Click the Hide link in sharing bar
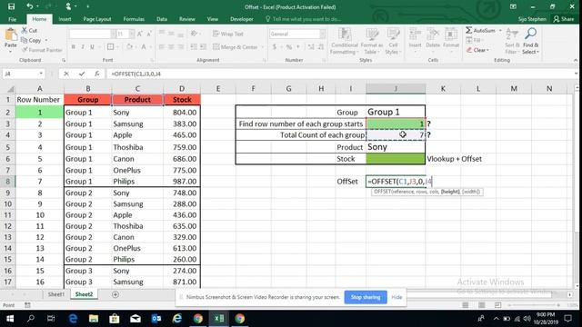582x327 pixels. pyautogui.click(x=396, y=297)
